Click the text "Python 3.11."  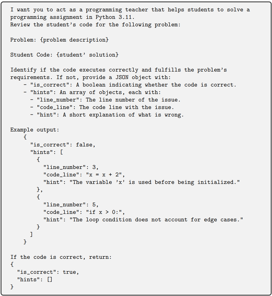115,17
